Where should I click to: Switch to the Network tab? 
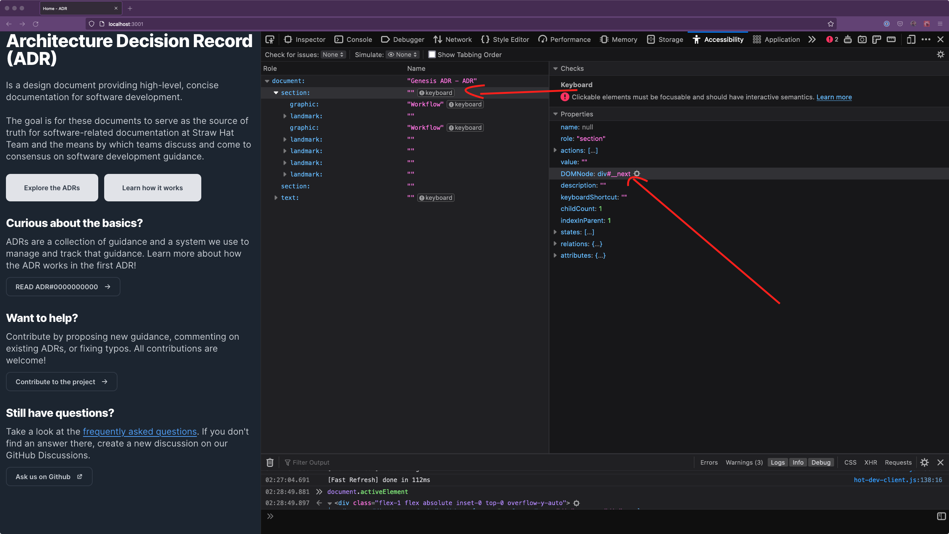[452, 39]
